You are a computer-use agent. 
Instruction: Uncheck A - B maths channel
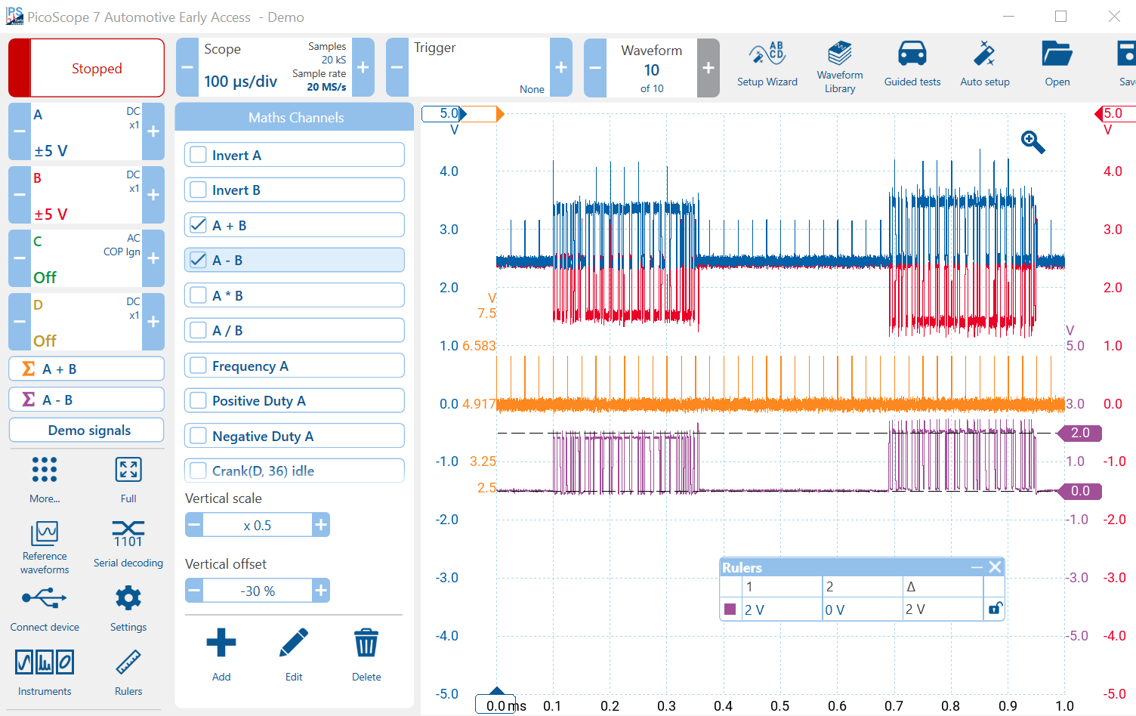tap(198, 260)
